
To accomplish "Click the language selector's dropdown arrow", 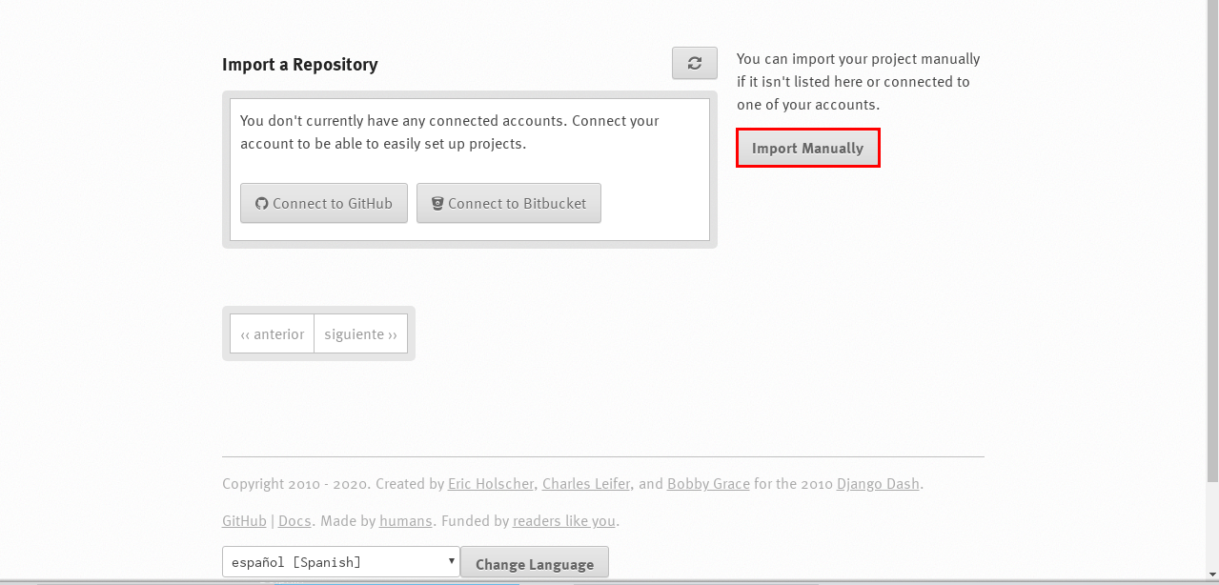I will (x=452, y=561).
